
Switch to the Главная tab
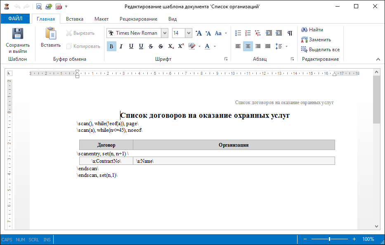click(46, 19)
